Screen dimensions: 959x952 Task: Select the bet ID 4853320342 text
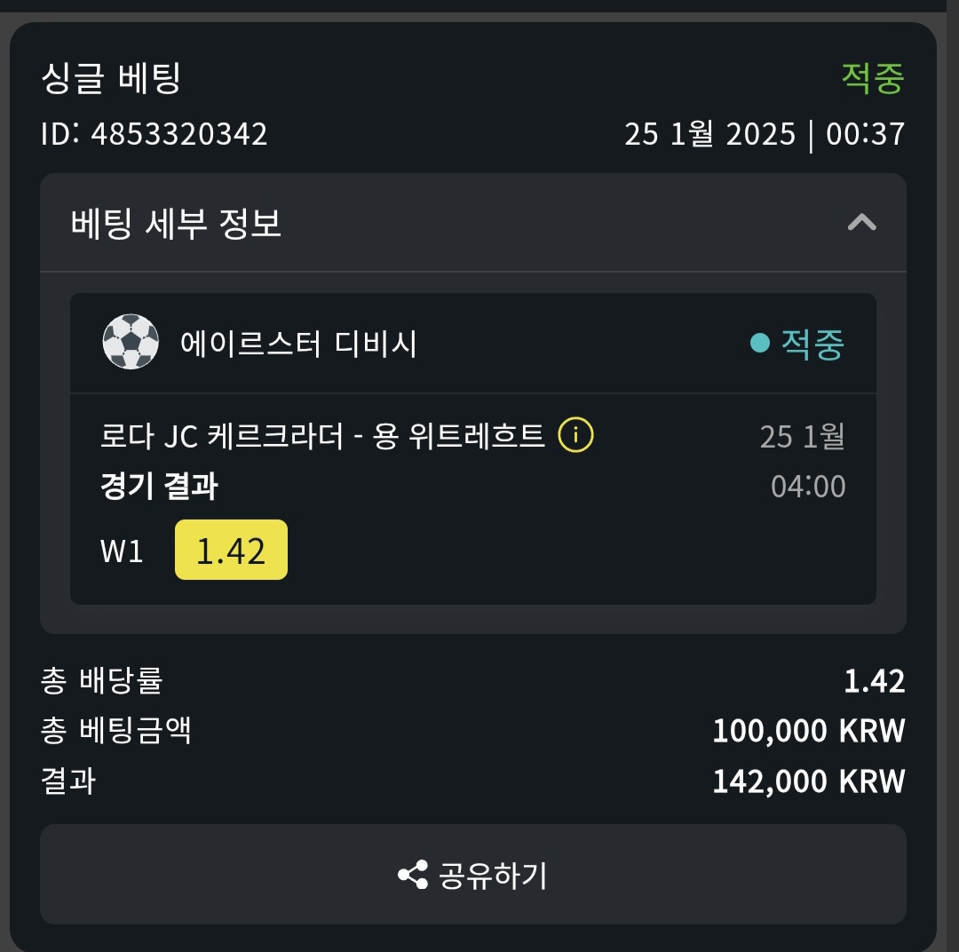click(x=179, y=134)
